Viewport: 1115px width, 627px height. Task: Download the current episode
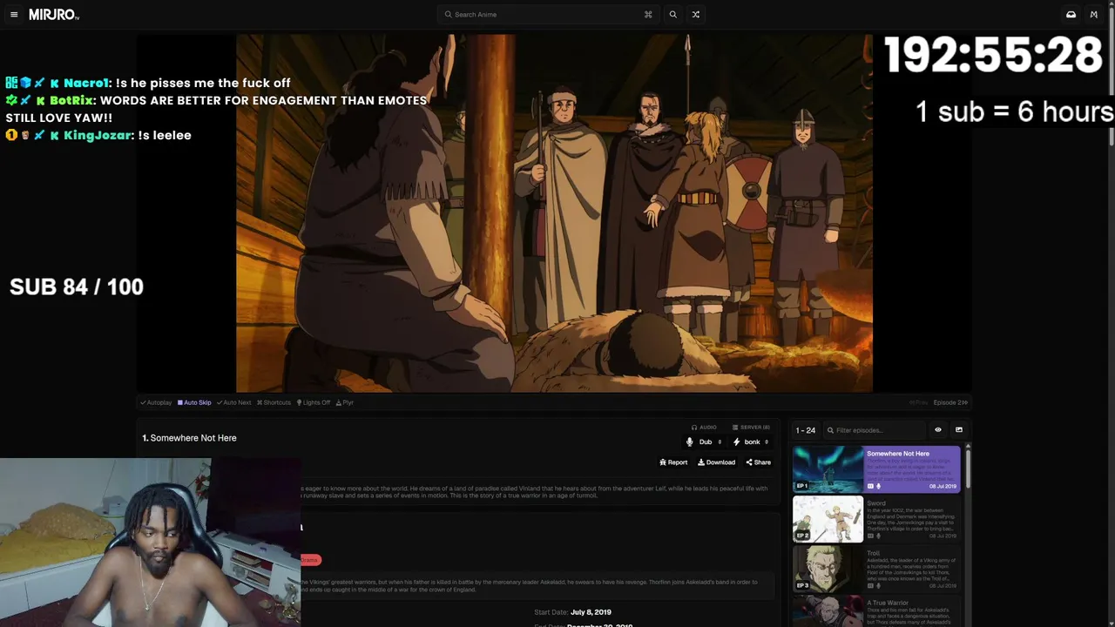tap(716, 462)
